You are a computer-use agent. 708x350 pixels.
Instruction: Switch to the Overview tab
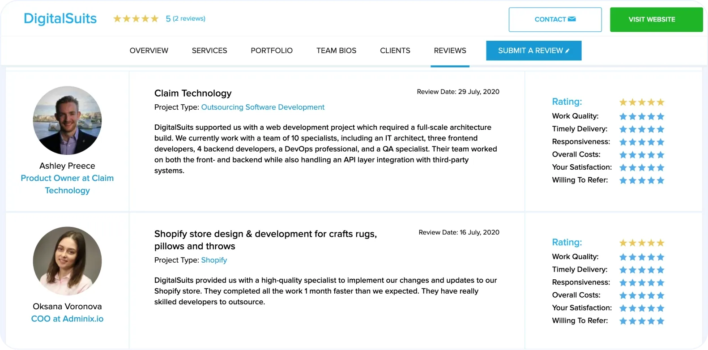point(149,51)
